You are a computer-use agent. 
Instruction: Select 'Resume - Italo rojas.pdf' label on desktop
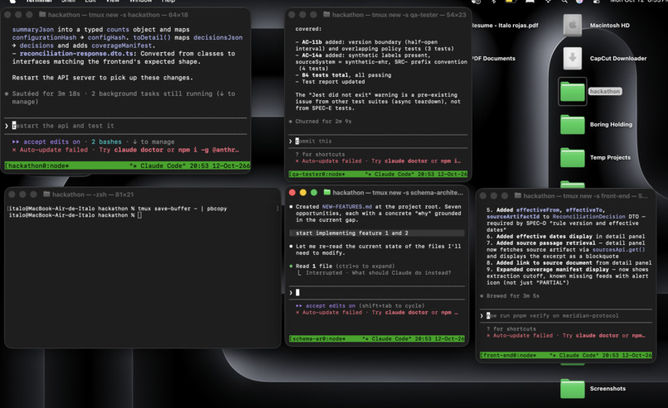(505, 26)
